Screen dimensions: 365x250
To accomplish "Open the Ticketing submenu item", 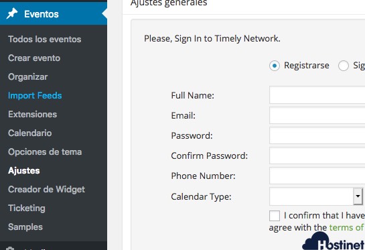I will [x=27, y=208].
